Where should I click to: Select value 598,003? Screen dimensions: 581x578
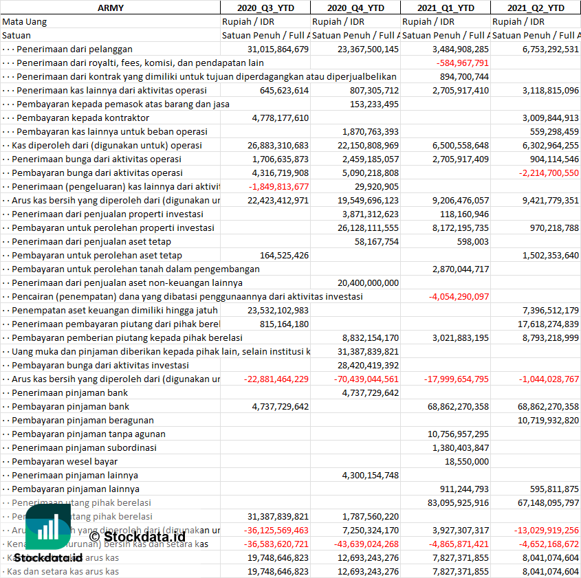tap(473, 241)
